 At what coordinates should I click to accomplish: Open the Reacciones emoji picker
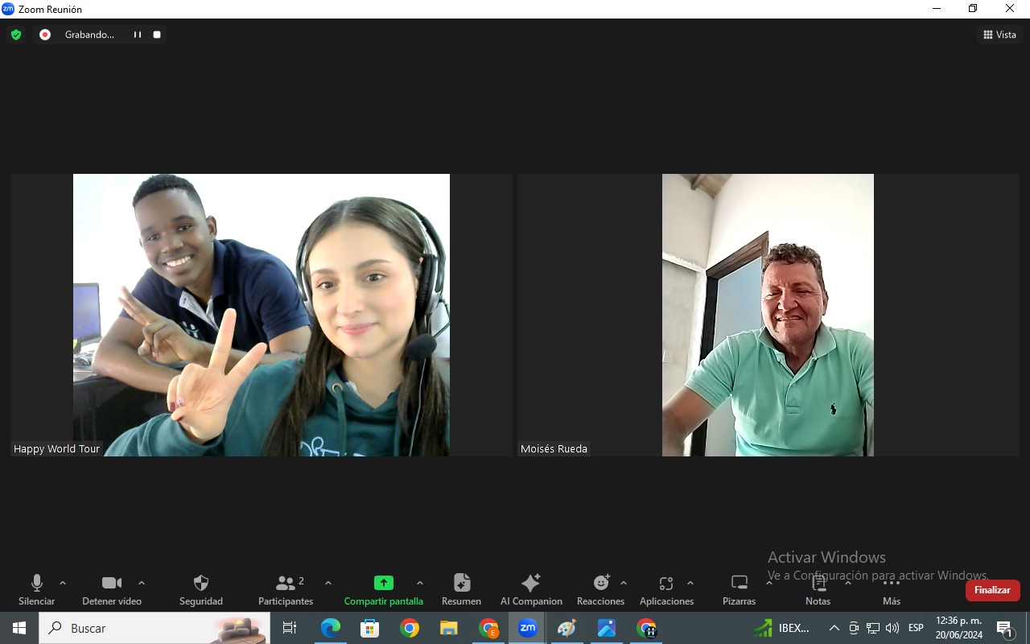coord(601,590)
